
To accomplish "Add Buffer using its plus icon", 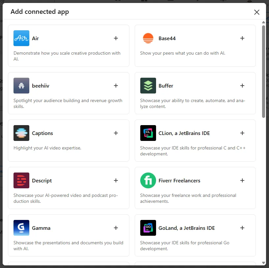I will [x=242, y=86].
